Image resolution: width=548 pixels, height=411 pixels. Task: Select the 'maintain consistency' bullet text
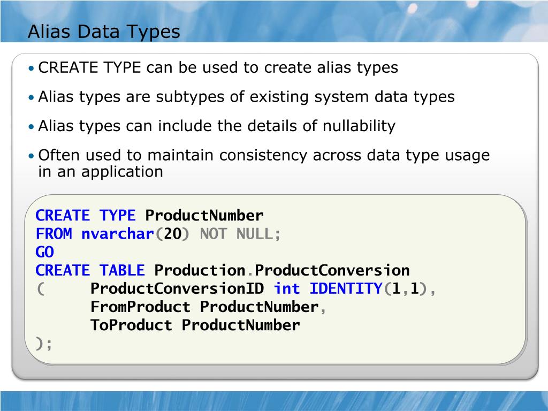point(264,163)
